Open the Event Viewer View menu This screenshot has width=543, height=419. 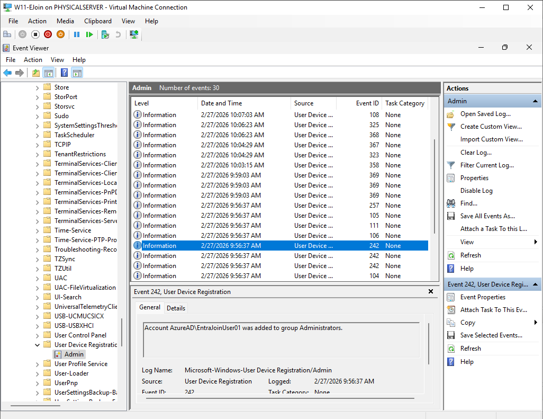(57, 60)
